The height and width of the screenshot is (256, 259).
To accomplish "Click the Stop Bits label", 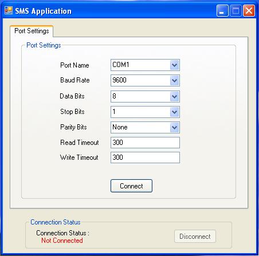I will [x=72, y=112].
